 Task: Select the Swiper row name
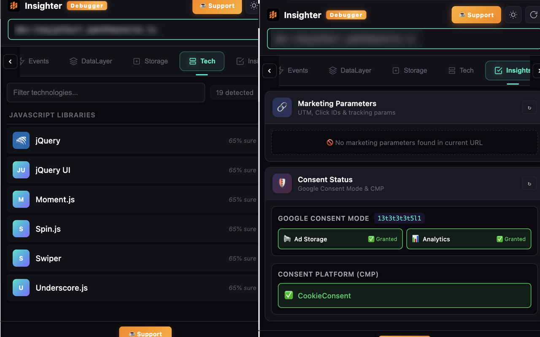[x=49, y=258]
